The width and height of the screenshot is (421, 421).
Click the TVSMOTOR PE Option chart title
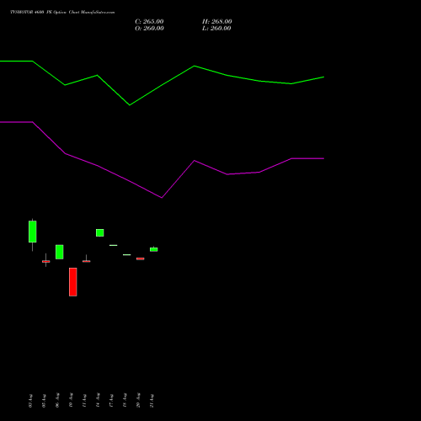[x=62, y=13]
